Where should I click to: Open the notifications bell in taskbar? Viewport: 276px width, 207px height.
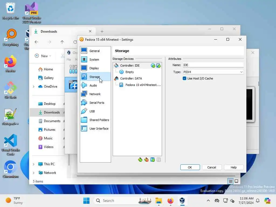coord(258,201)
